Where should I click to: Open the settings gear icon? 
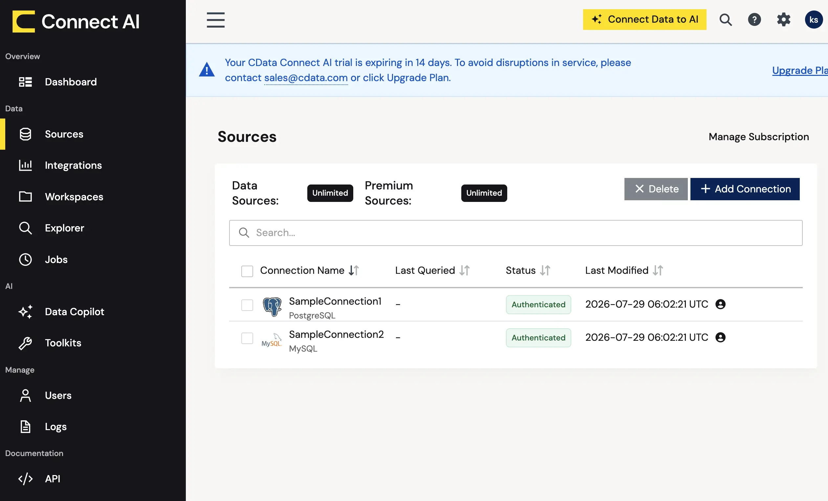pyautogui.click(x=784, y=19)
